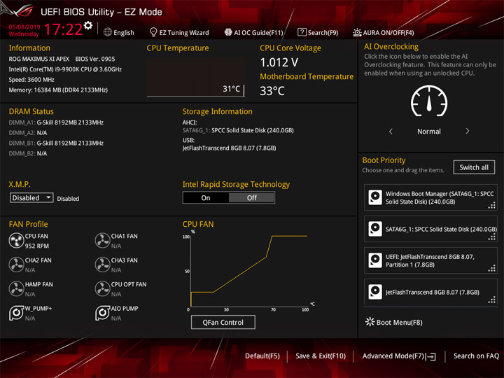This screenshot has height=378, width=504.
Task: Click JetFlashTranscend USB storage entry
Action: (229, 148)
